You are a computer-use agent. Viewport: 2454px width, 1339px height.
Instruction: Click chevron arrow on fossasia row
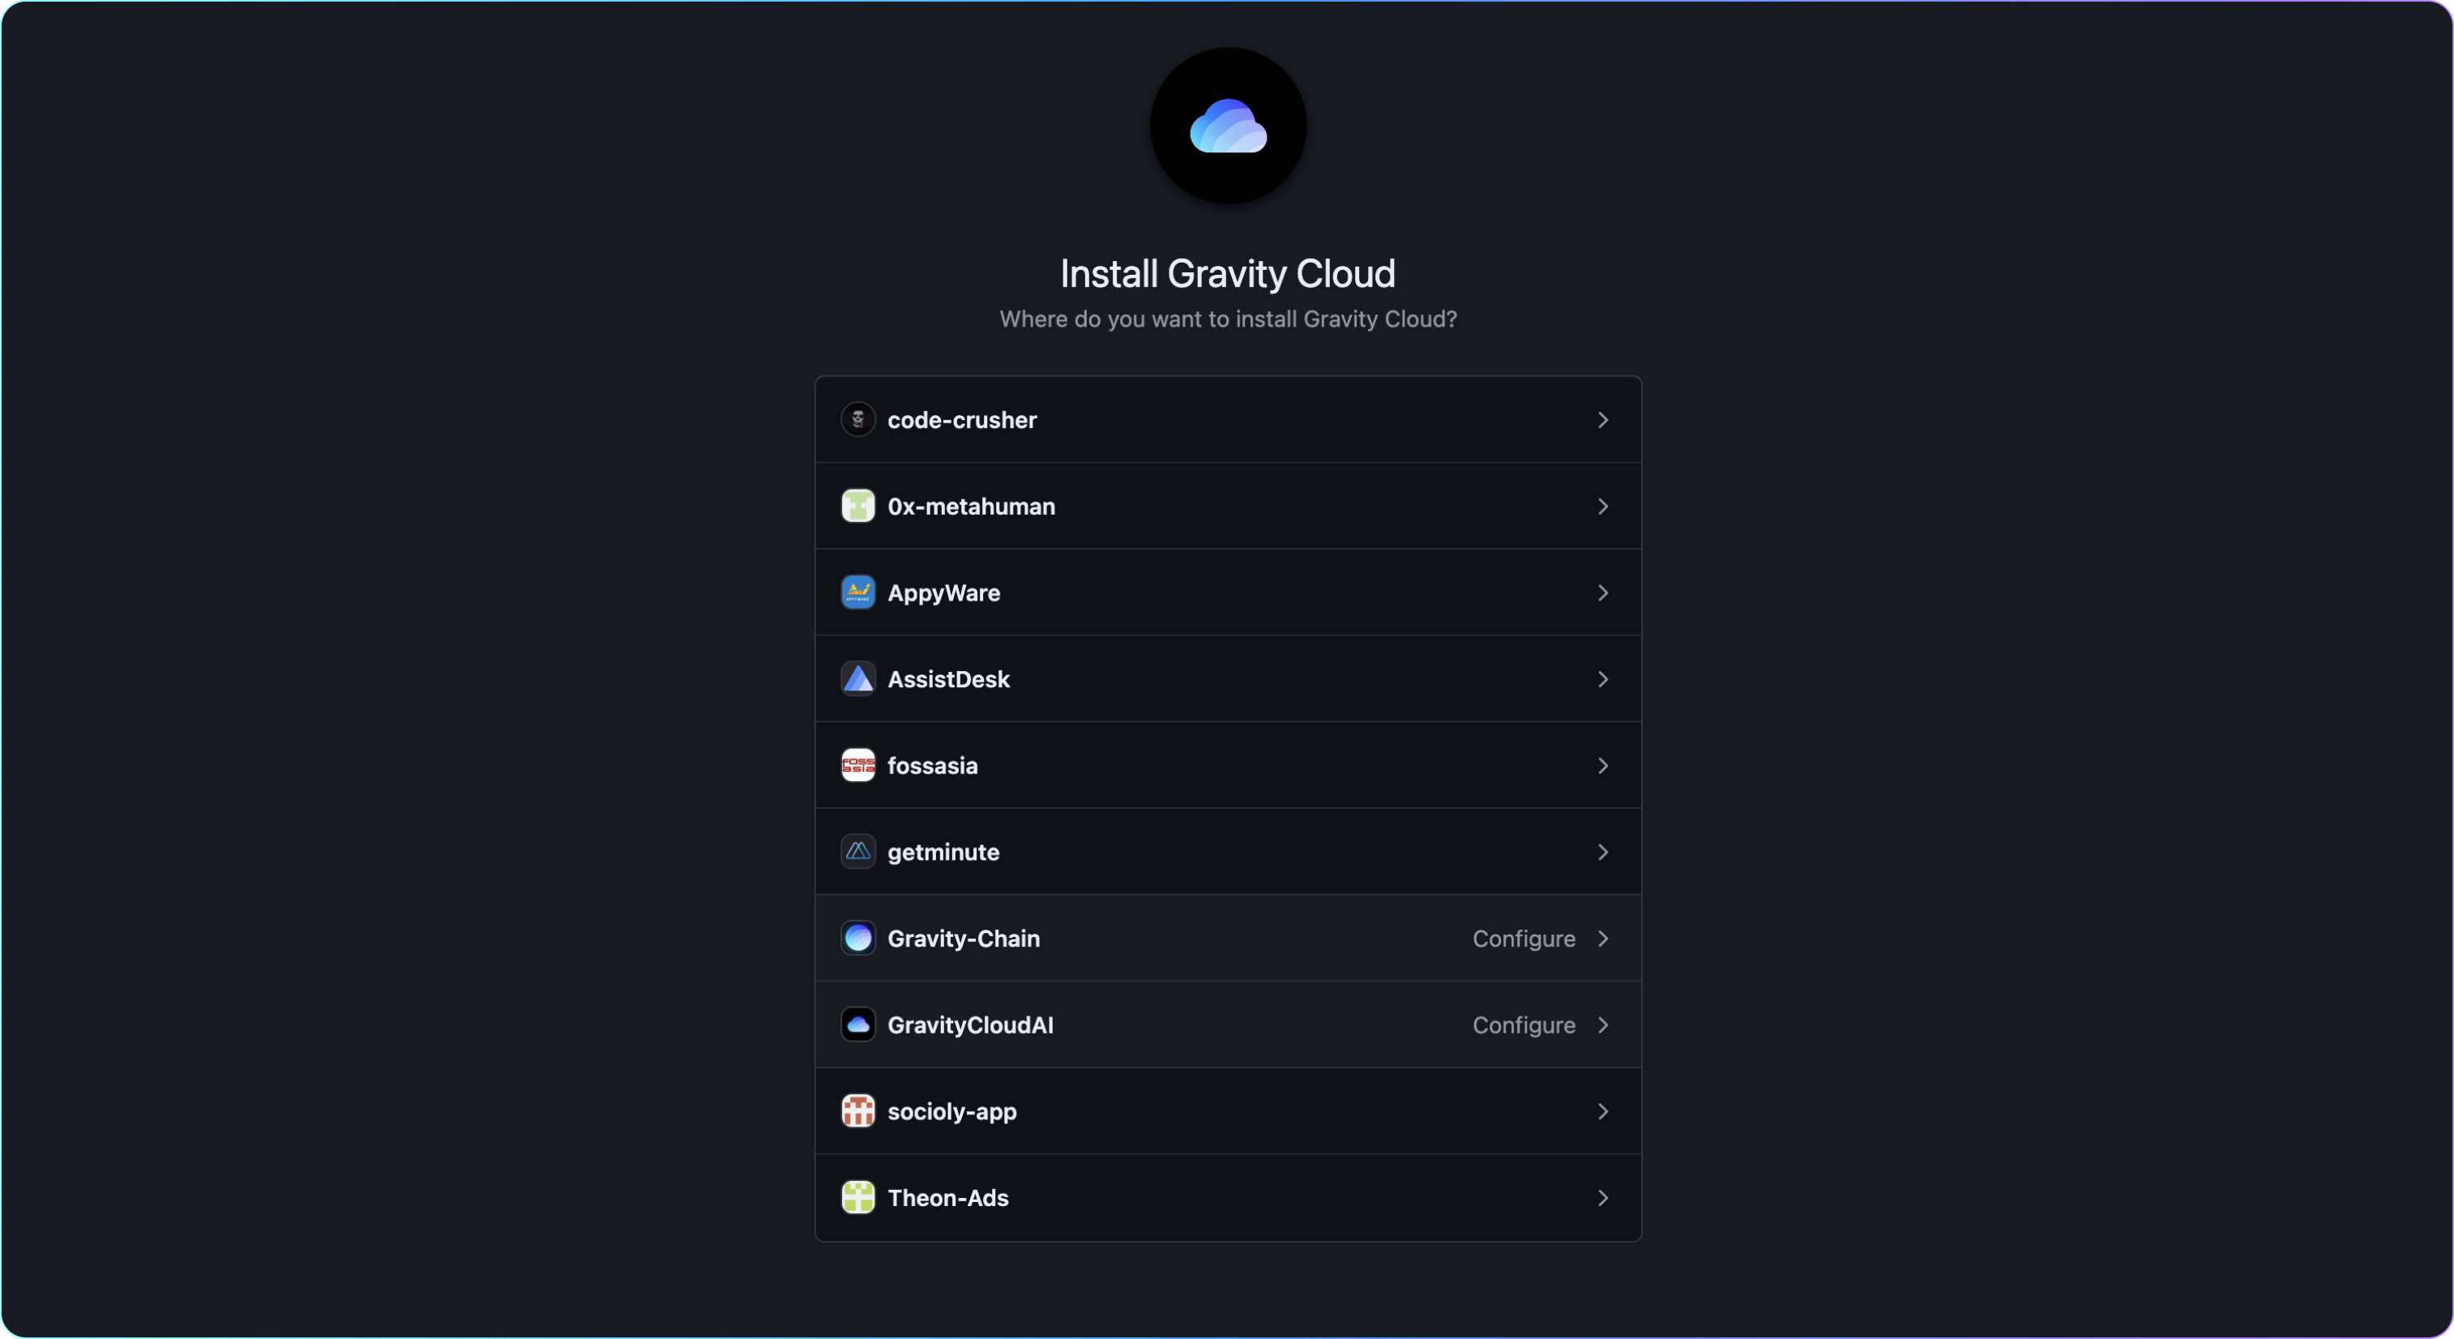pyautogui.click(x=1602, y=766)
